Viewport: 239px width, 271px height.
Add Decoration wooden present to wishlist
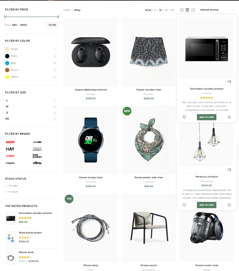tap(184, 117)
